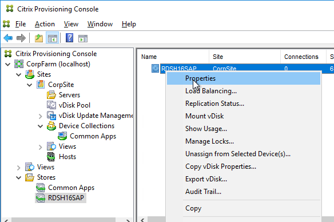The height and width of the screenshot is (222, 334).
Task: Sort by the Name column header
Action: (174, 57)
